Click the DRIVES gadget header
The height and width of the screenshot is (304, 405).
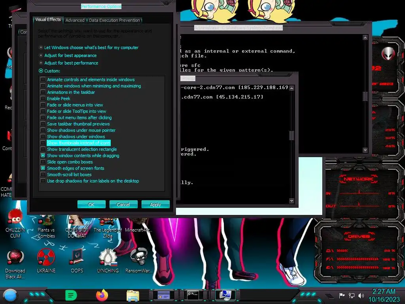tap(358, 236)
